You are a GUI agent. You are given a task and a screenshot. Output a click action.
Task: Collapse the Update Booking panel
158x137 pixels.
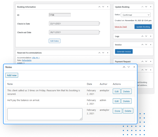pyautogui.click(x=151, y=7)
